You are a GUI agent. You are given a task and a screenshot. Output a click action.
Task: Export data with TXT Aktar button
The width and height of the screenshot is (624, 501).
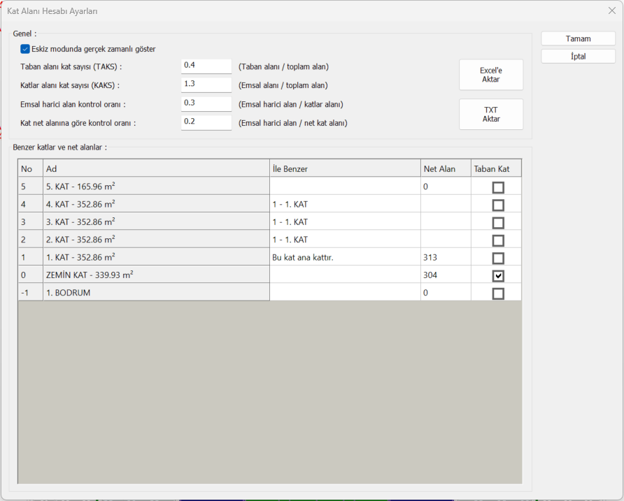(x=490, y=115)
